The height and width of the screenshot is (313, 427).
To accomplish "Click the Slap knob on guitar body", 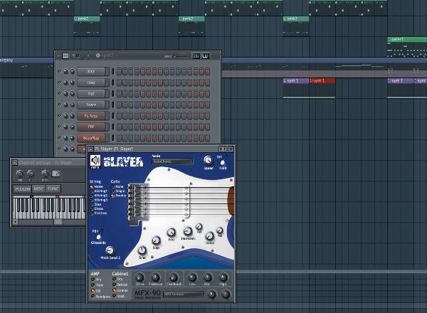I will (156, 240).
